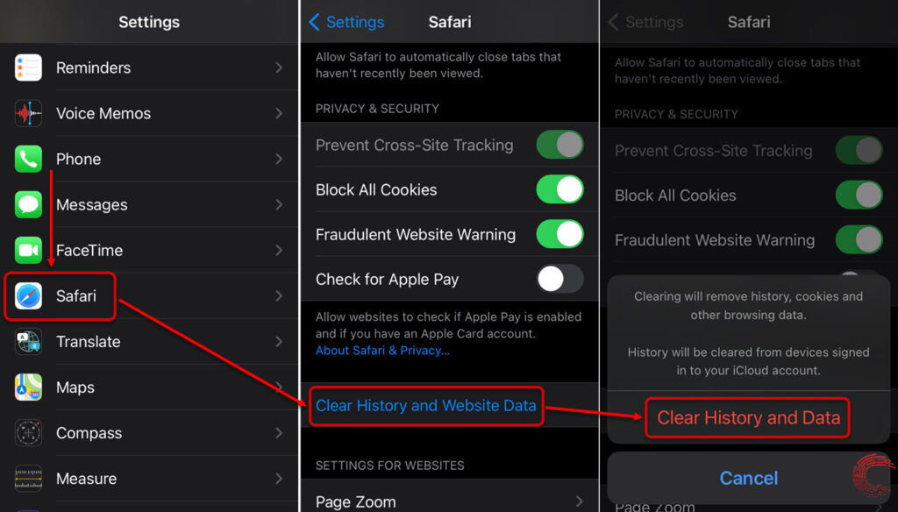Viewport: 898px width, 512px height.
Task: Tap Cancel in the confirmation sheet
Action: pos(749,478)
